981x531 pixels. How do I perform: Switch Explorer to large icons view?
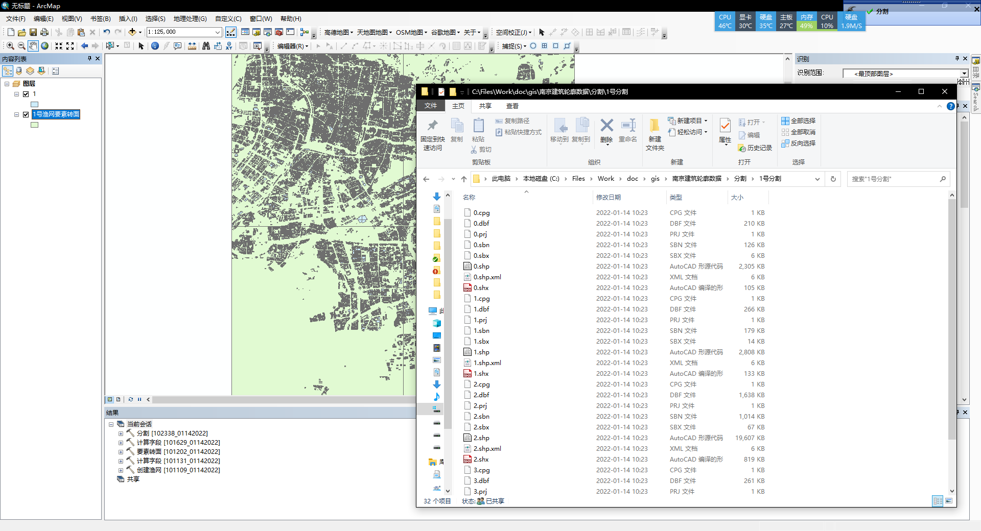coord(949,501)
